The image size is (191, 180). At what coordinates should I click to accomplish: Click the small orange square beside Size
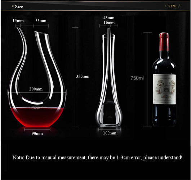tap(13, 6)
